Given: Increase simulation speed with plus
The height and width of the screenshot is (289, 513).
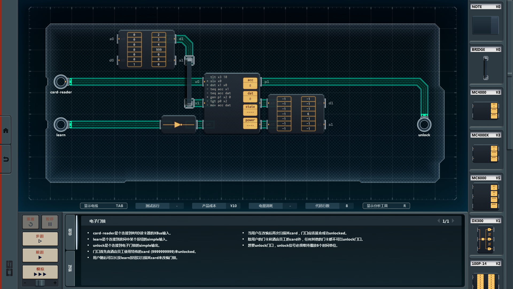Looking at the screenshot, I should [55, 283].
